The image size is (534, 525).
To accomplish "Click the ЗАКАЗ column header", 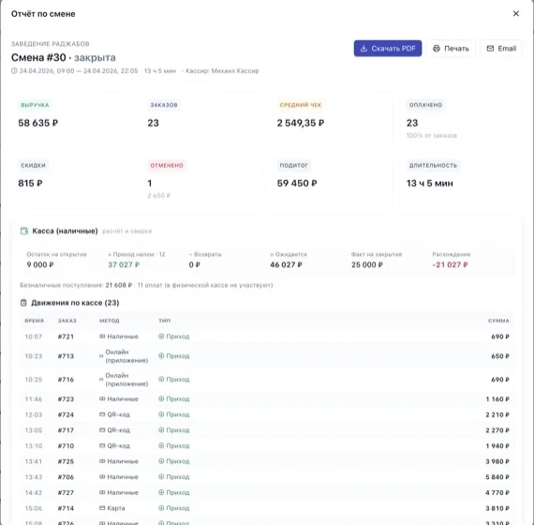I will click(x=67, y=321).
